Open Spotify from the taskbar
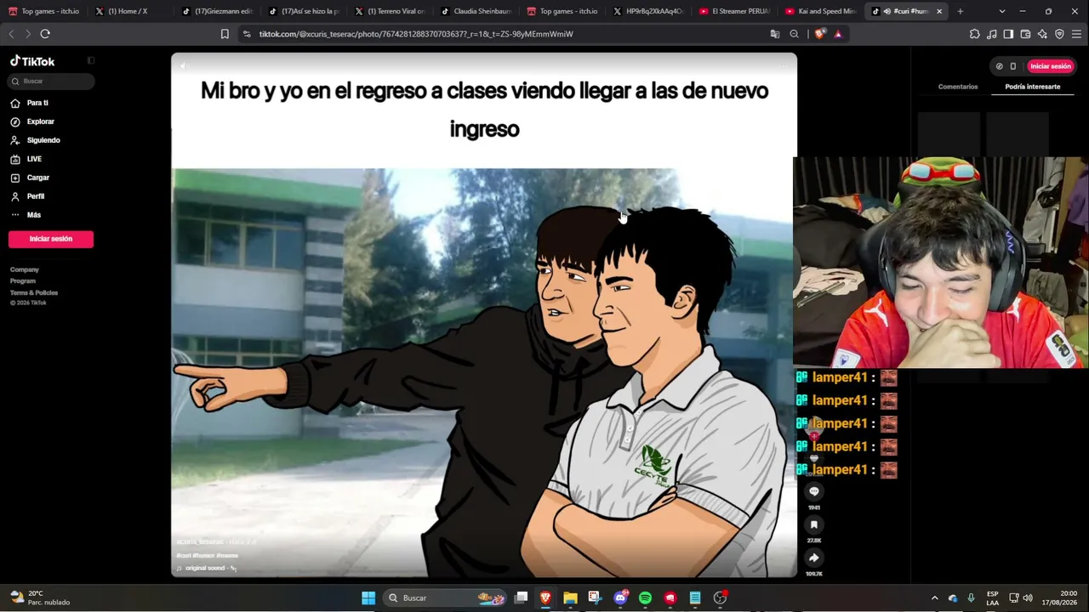 pos(645,598)
